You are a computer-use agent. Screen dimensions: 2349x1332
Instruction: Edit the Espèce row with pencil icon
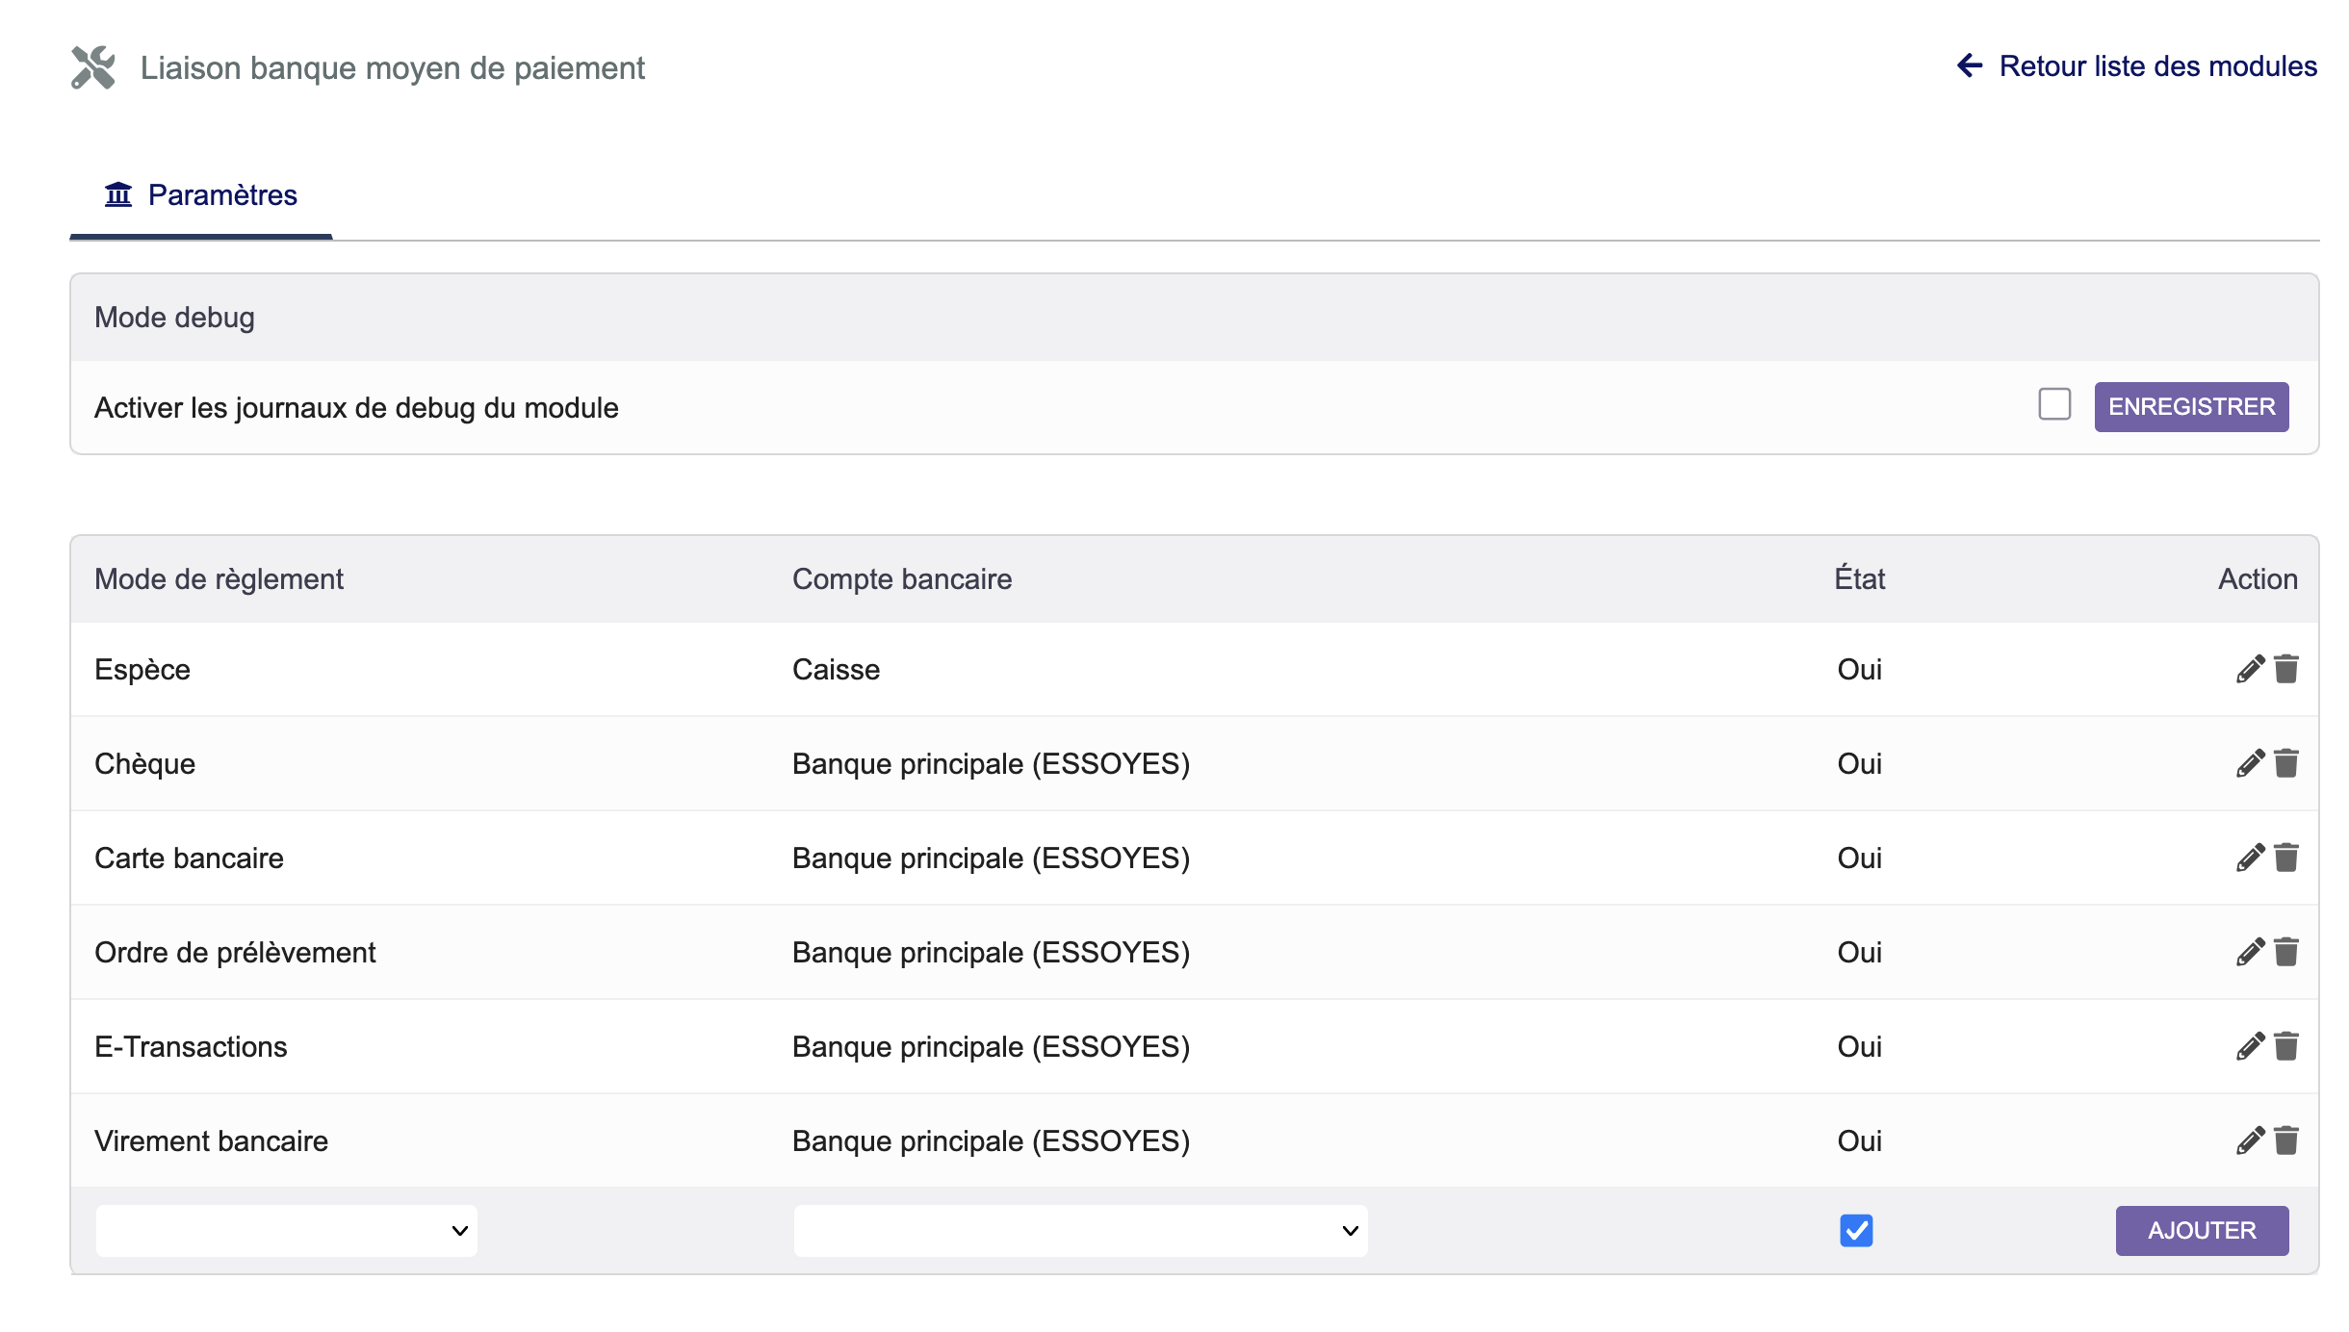pyautogui.click(x=2250, y=669)
